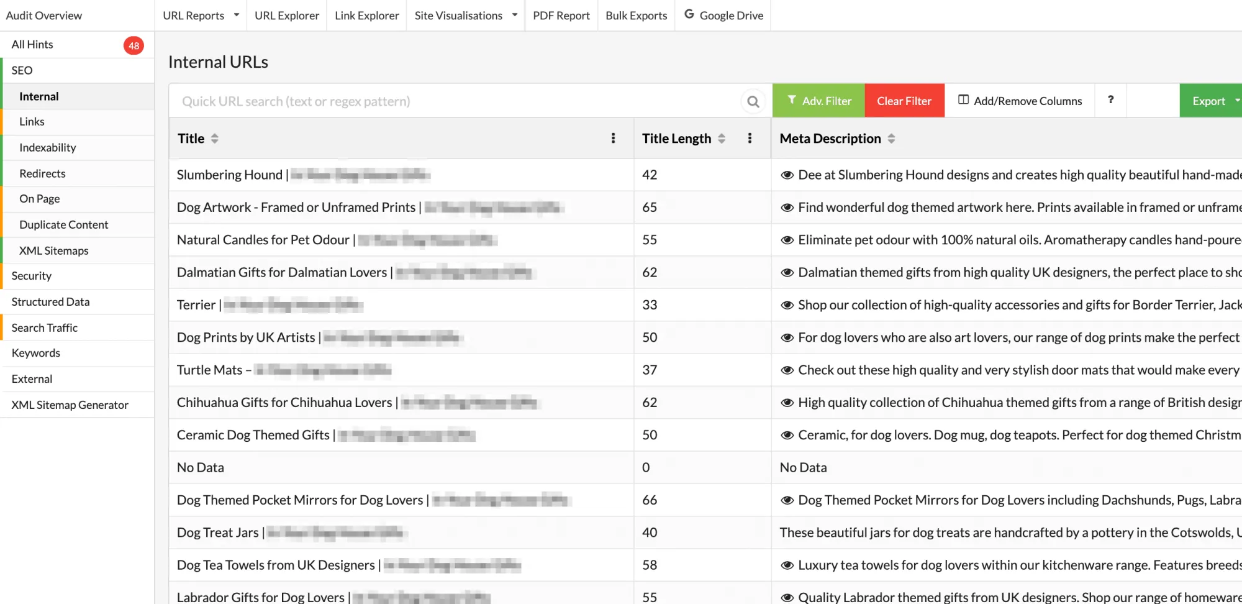Open the Export dropdown button

click(1211, 101)
